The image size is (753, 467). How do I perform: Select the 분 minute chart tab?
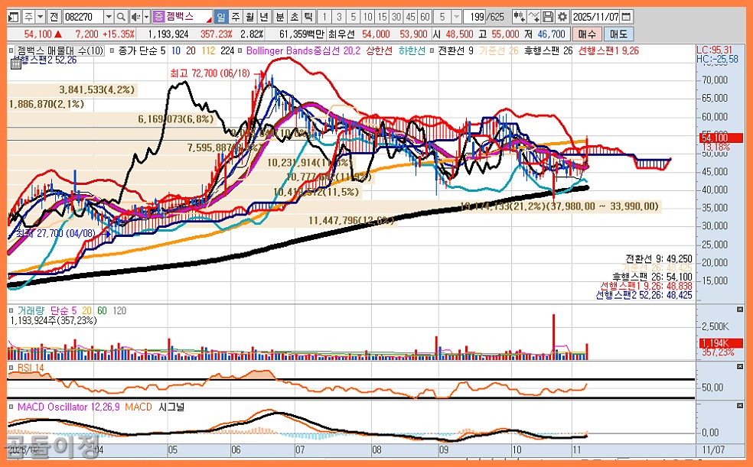(280, 18)
